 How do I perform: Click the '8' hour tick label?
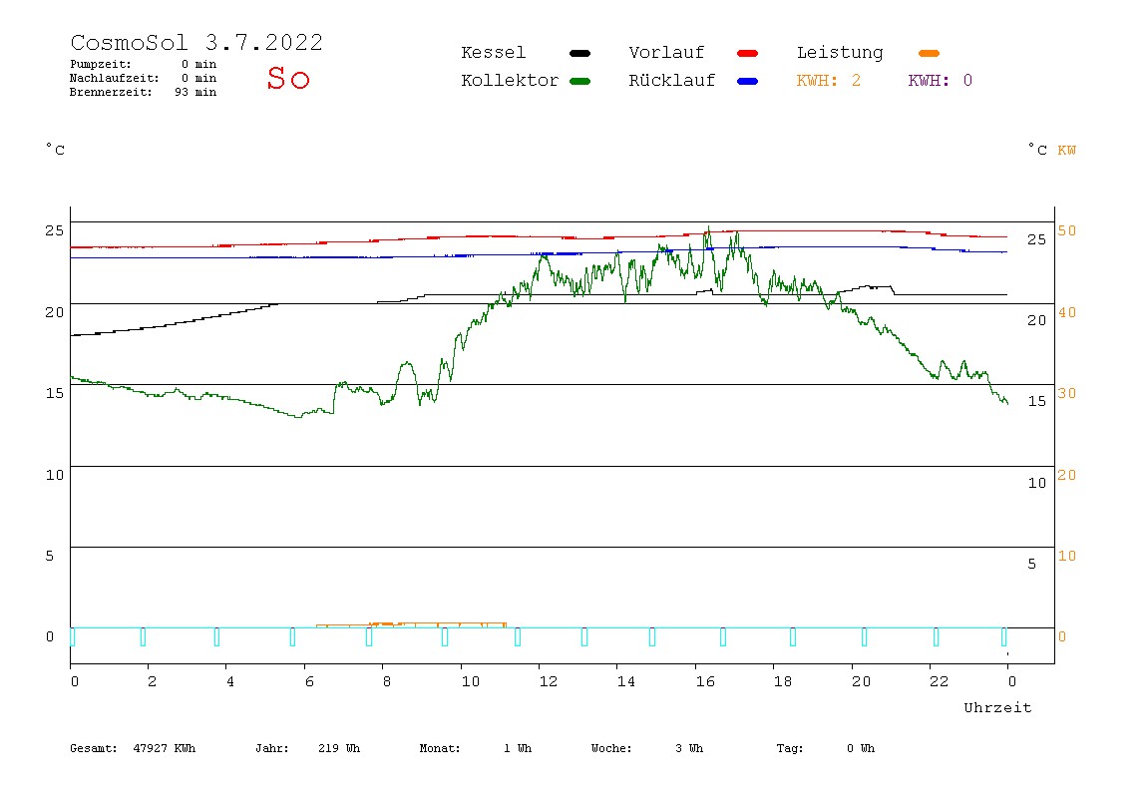point(387,681)
